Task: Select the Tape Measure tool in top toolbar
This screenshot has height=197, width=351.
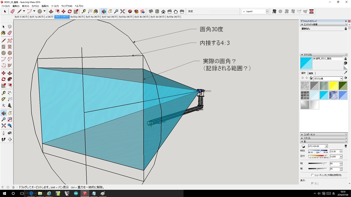Action: click(x=84, y=11)
